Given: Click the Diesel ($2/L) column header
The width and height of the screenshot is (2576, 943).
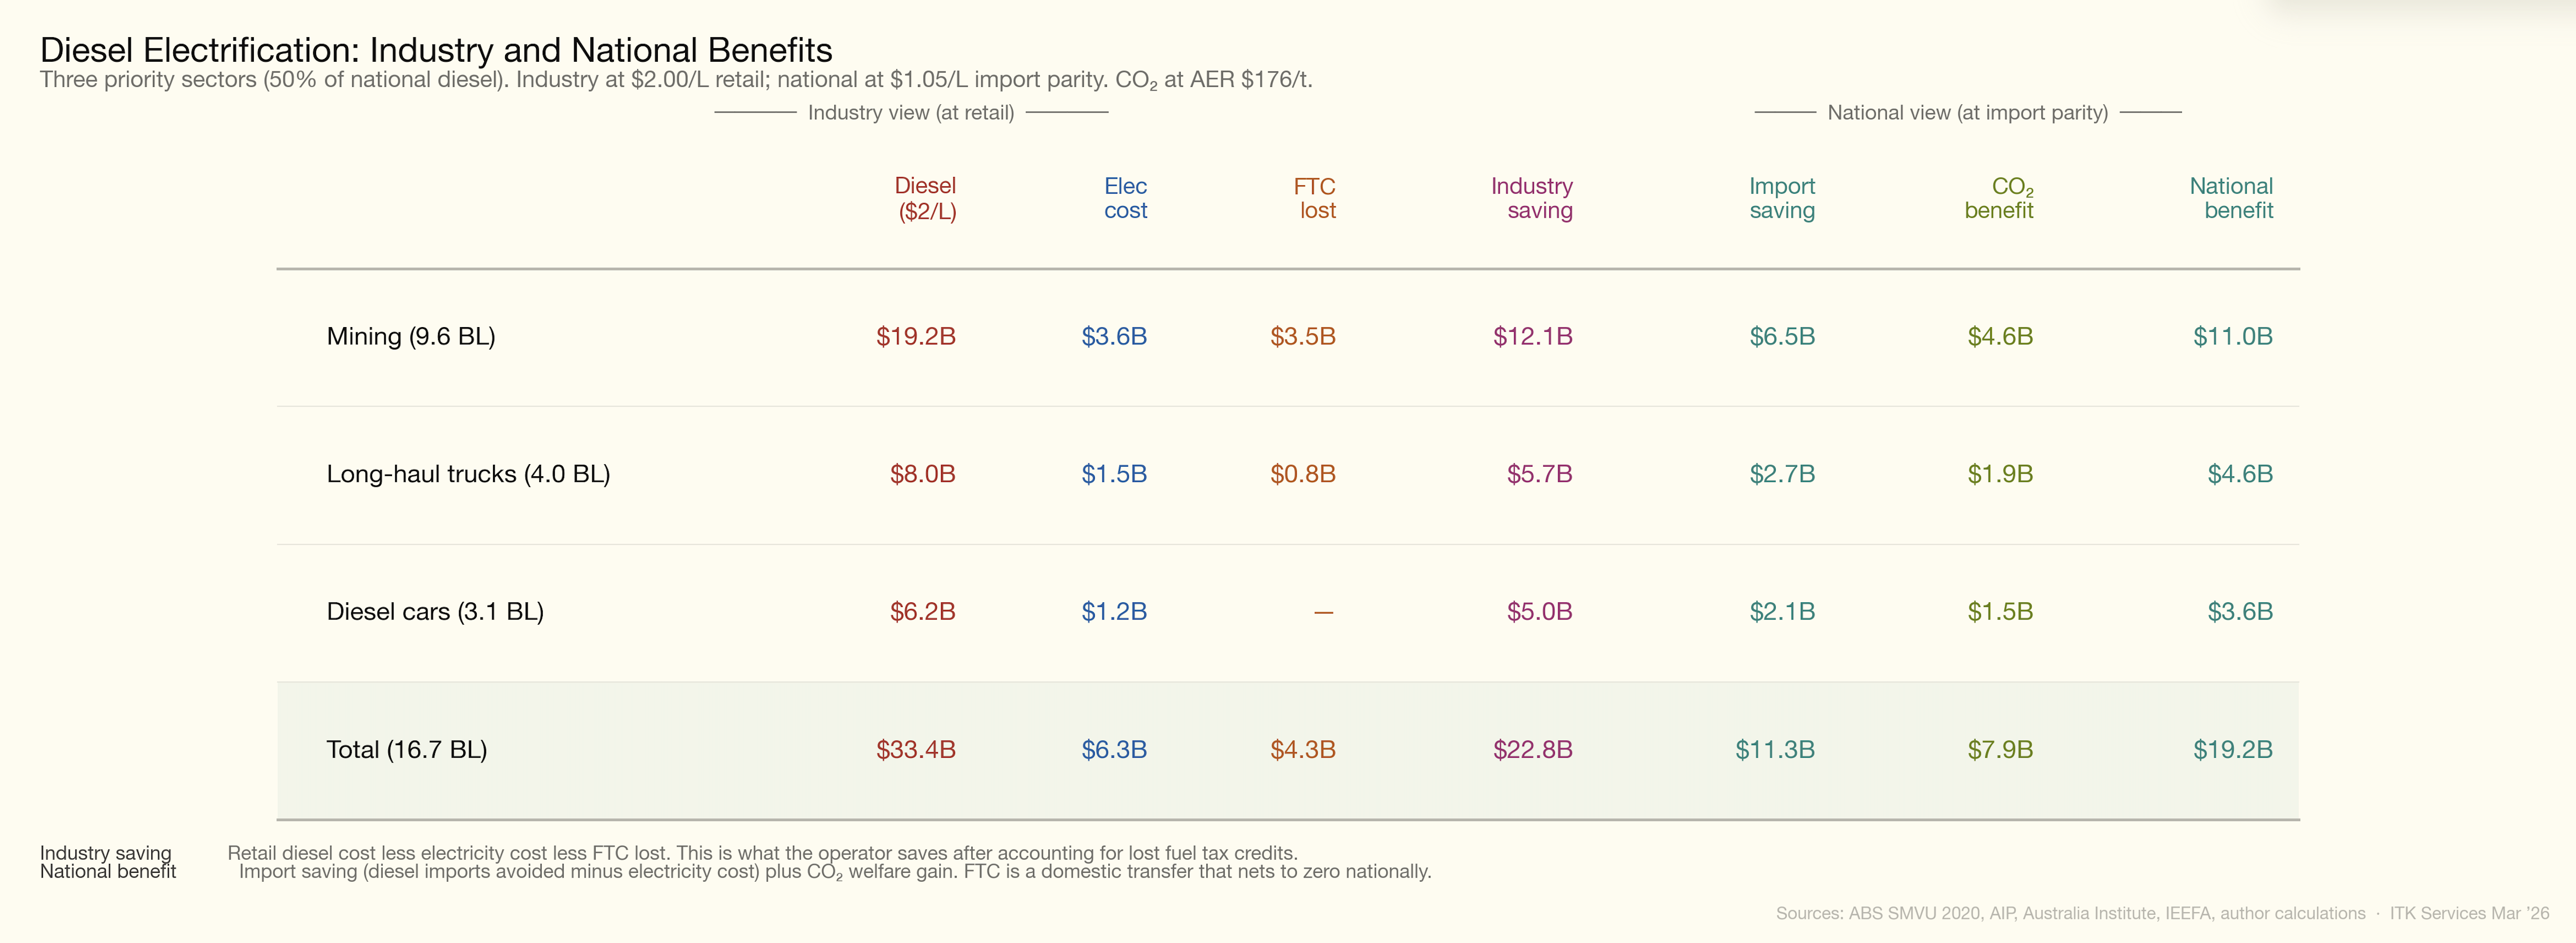Looking at the screenshot, I should click(925, 198).
